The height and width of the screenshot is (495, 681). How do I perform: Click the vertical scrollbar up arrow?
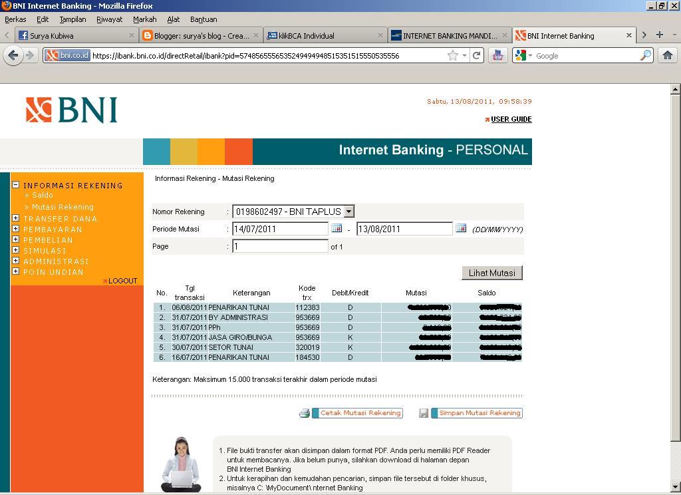click(x=675, y=89)
